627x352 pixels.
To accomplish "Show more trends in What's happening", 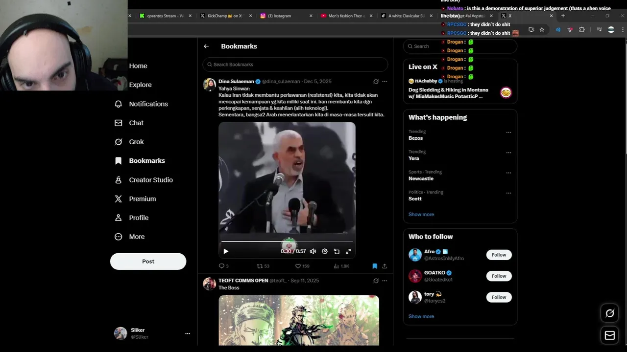I will 421,215.
